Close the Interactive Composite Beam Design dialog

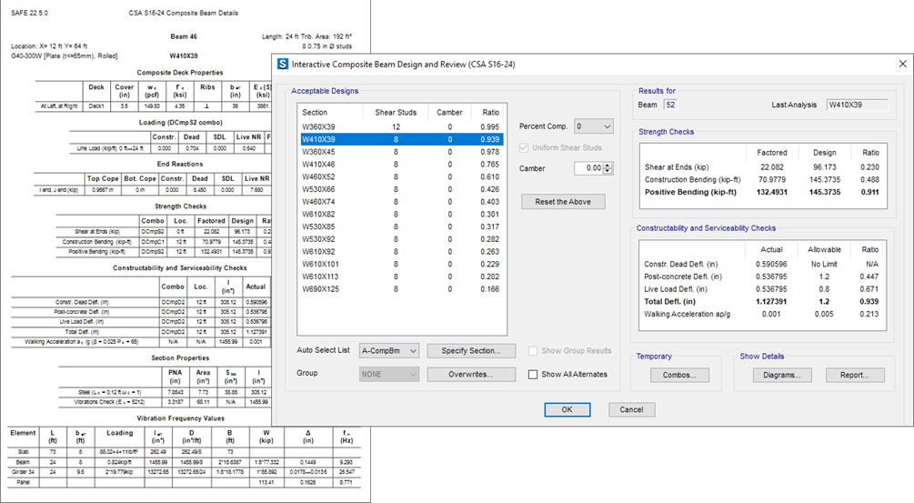901,64
